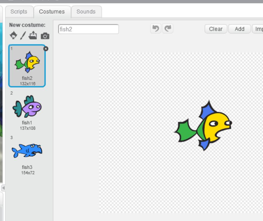This screenshot has width=263, height=221.
Task: Select the Costumes tab
Action: [52, 12]
